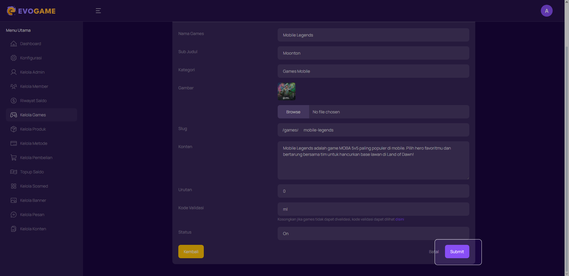
Task: Open the Dashboard menu item
Action: click(x=42, y=44)
